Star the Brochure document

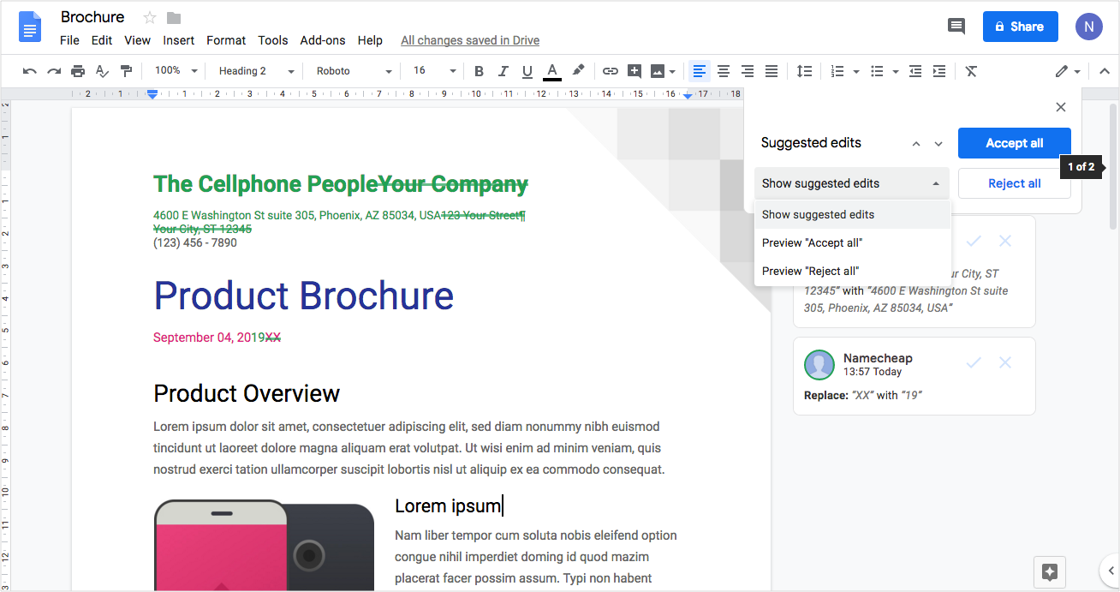coord(150,18)
